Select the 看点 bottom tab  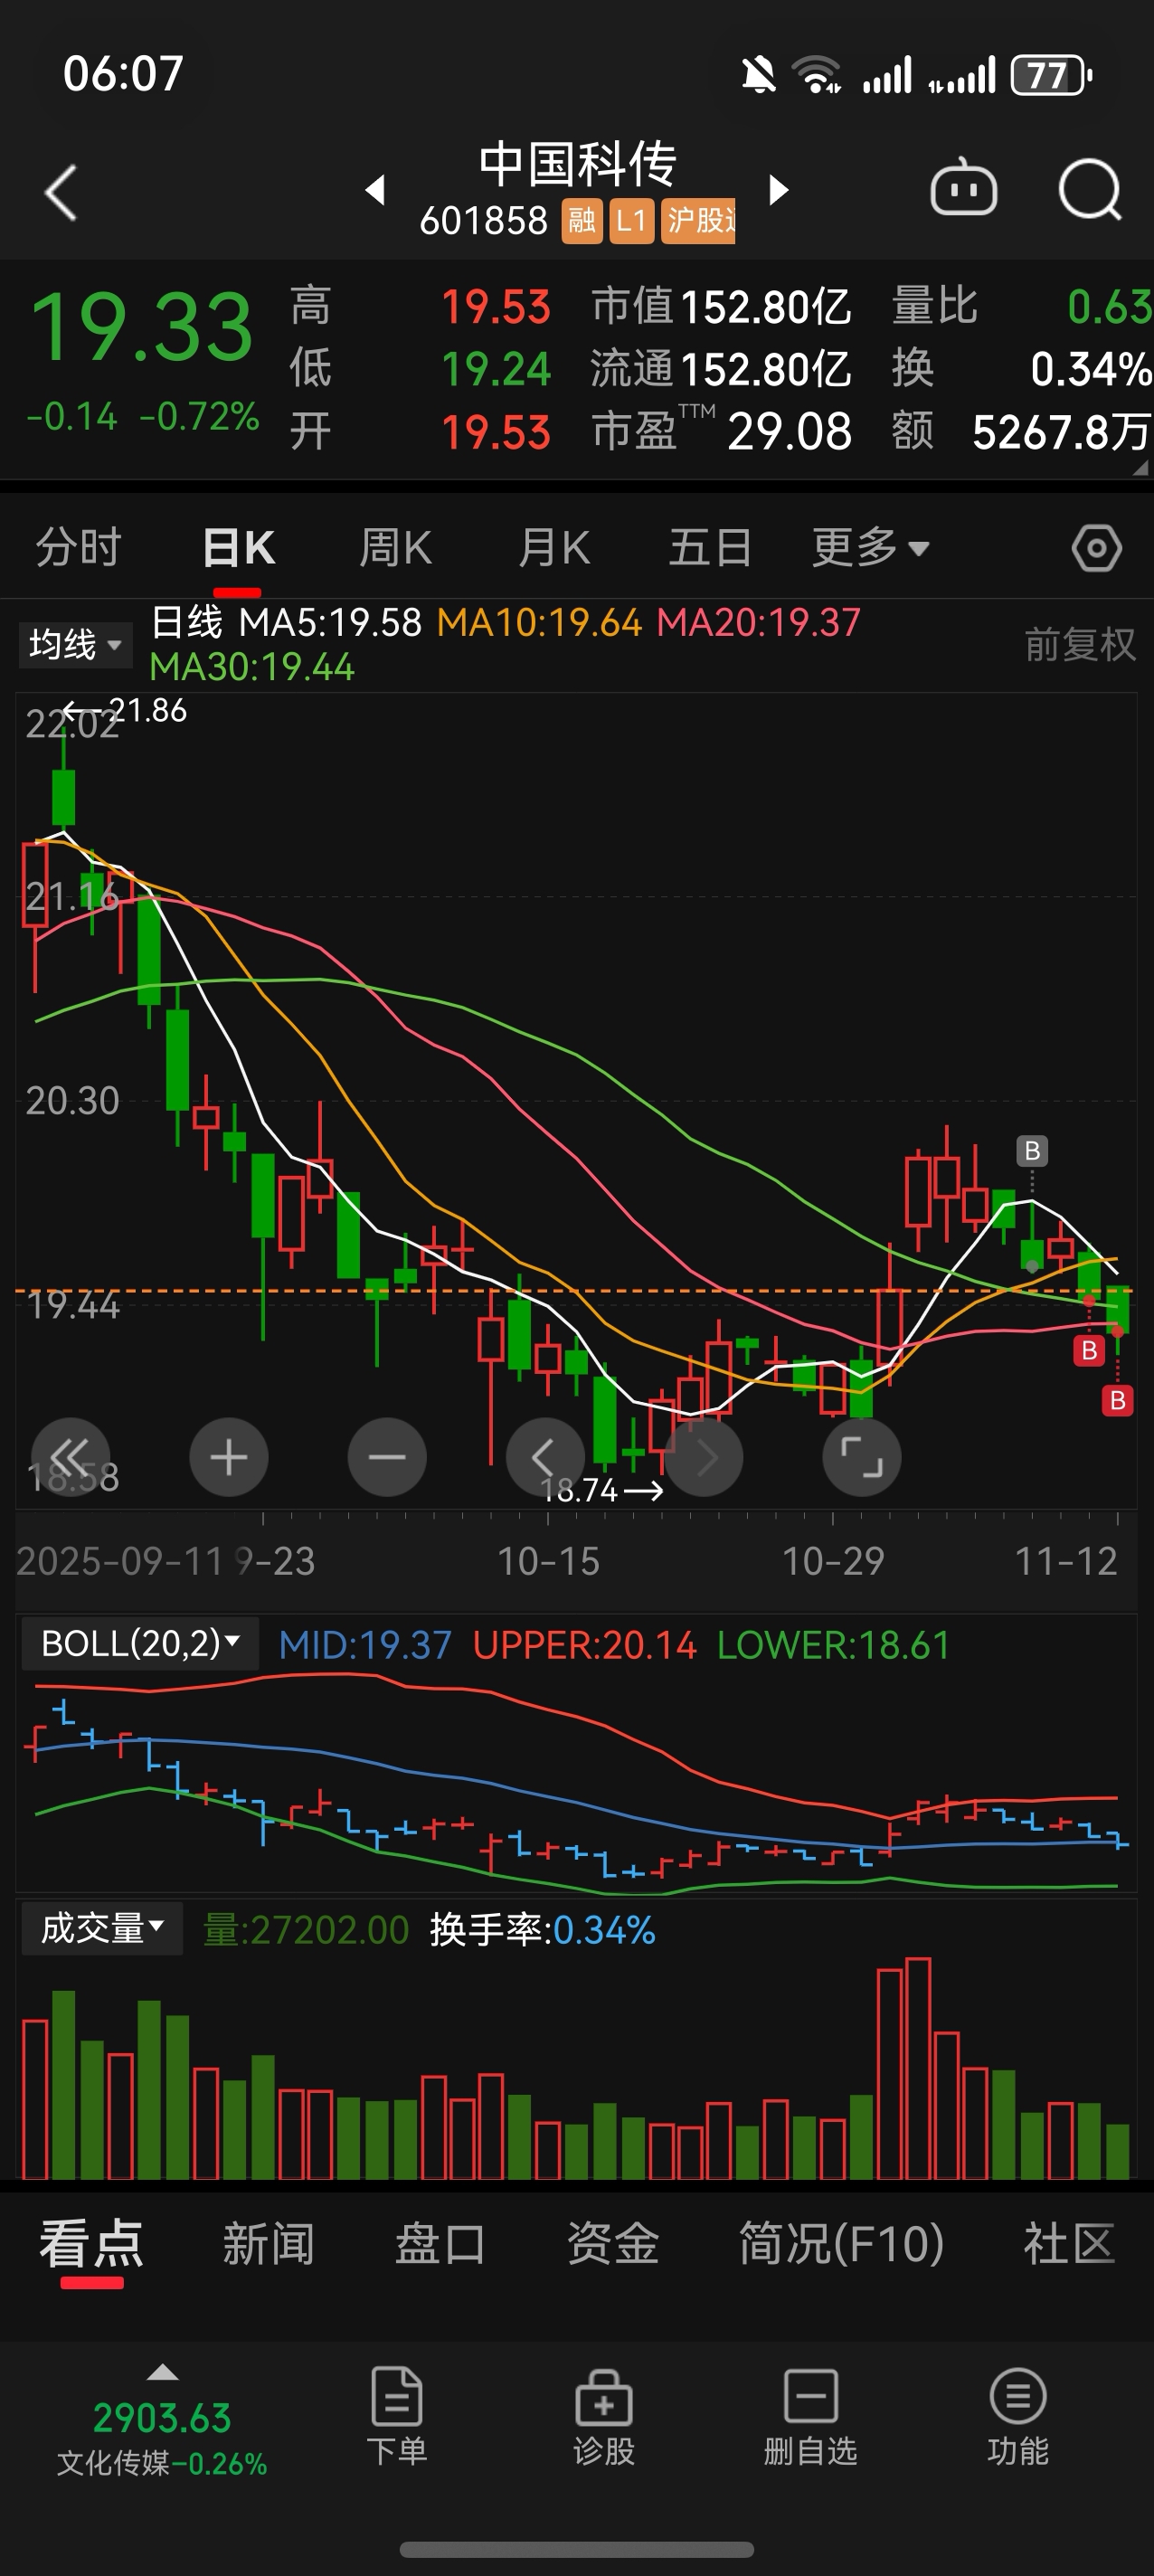[92, 2244]
